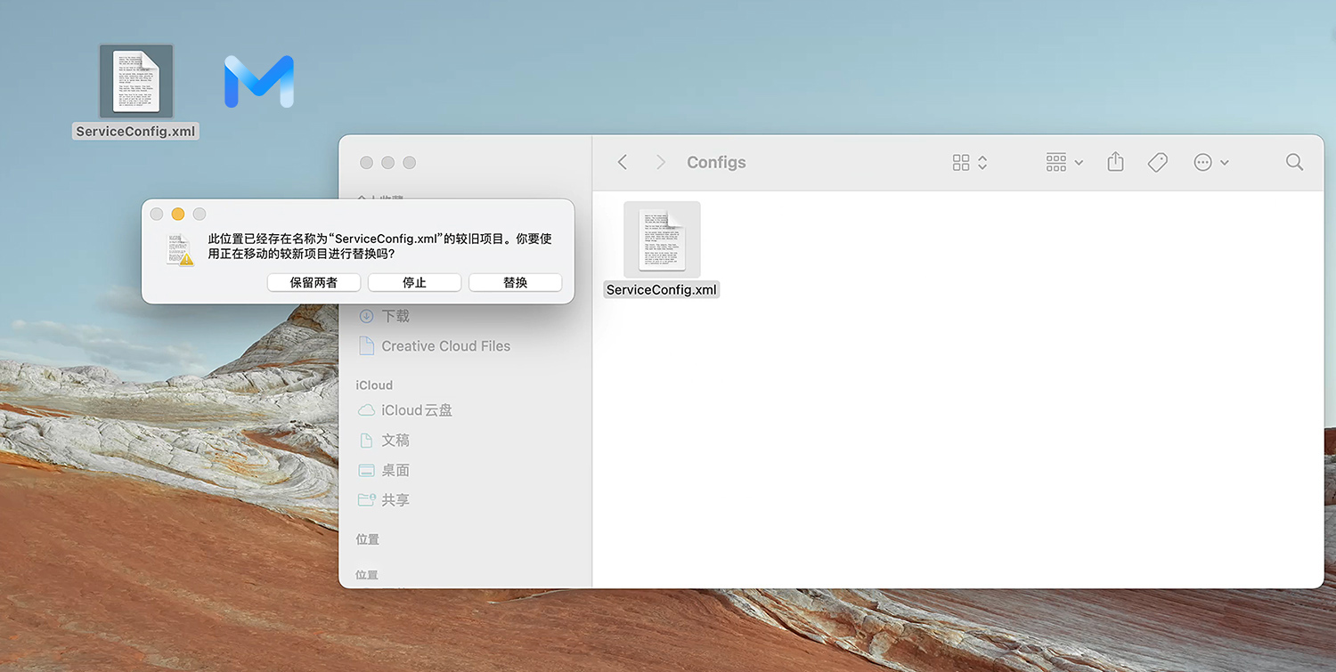The width and height of the screenshot is (1336, 672).
Task: Click 替换 to replace the older file
Action: click(515, 282)
